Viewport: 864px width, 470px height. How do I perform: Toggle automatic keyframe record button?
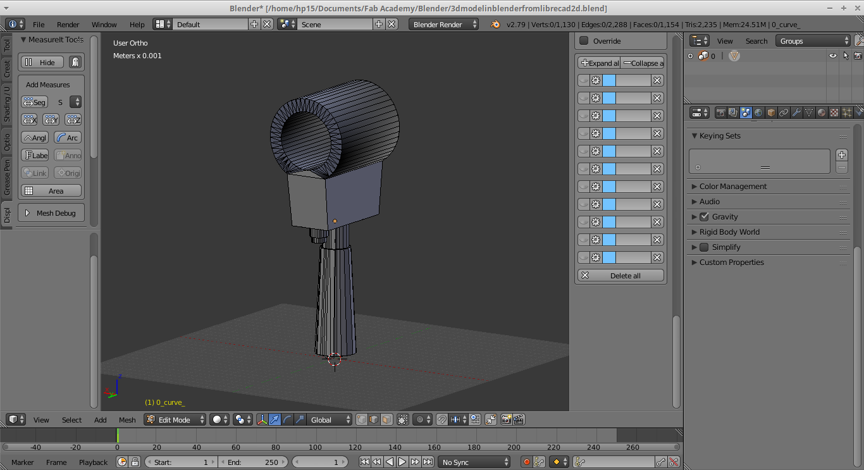tap(526, 462)
